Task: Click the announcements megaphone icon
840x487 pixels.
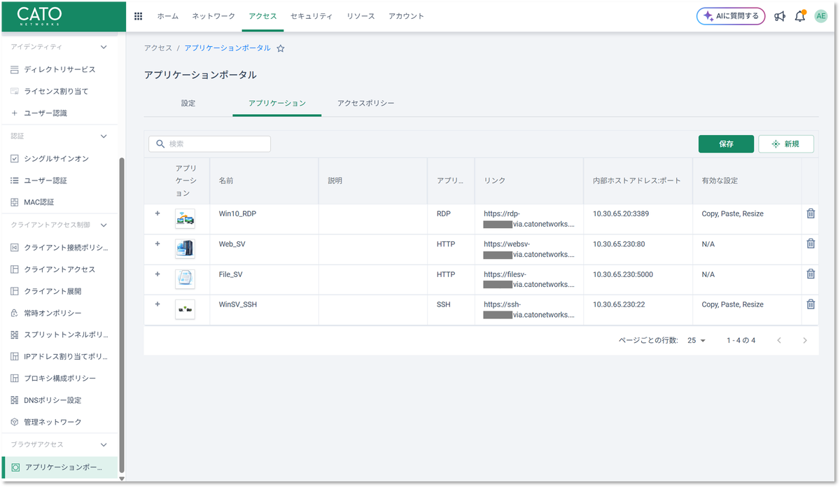Action: click(780, 15)
